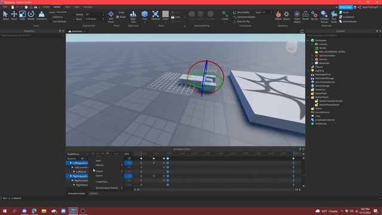Expand the RightUpperArm track
Screen dimensions: 382x215
[70, 176]
